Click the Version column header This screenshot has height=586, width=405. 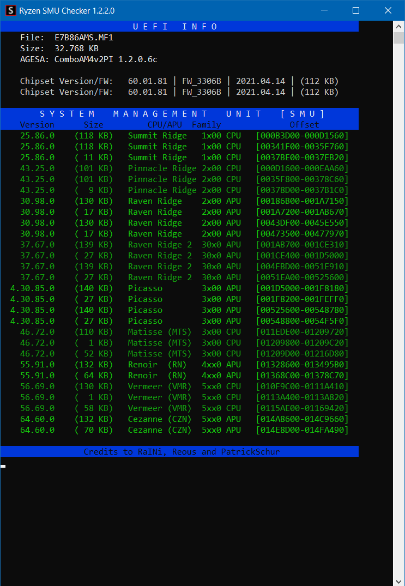pos(37,124)
